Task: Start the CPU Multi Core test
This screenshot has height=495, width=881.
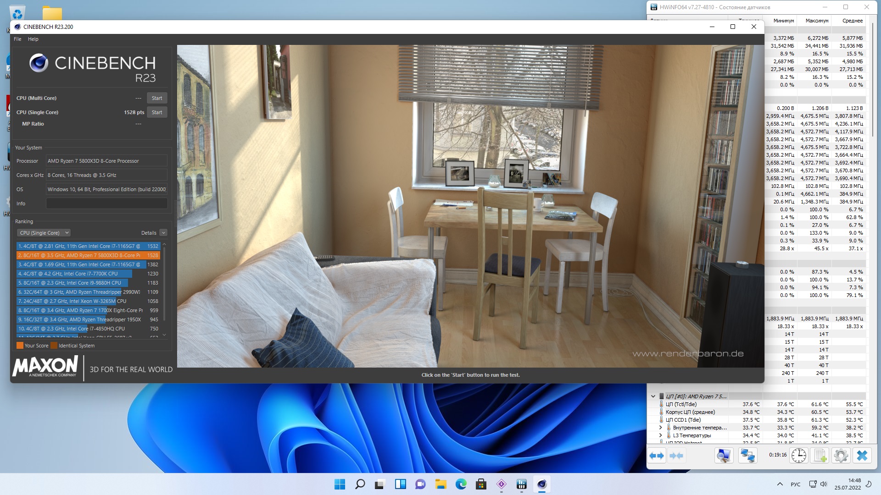Action: point(157,98)
